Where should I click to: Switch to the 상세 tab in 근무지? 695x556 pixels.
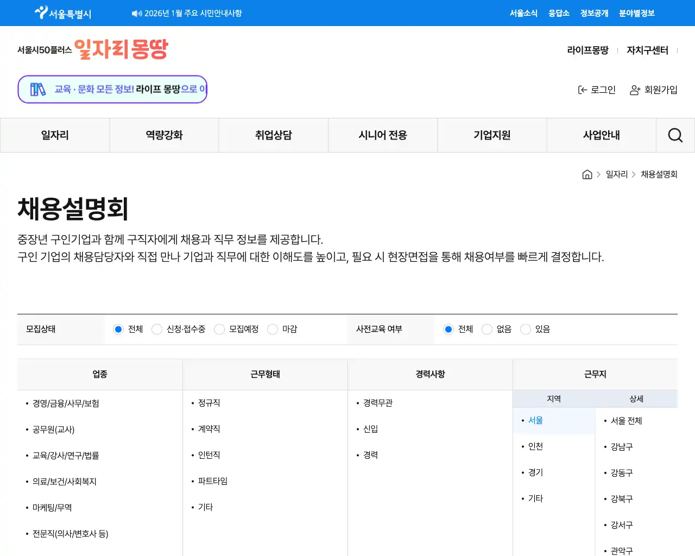click(636, 398)
